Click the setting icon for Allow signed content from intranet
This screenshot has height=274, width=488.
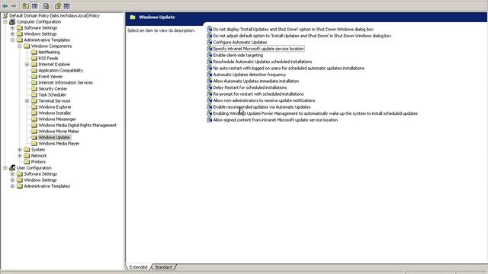click(x=209, y=119)
